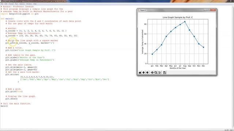Open the Edit menu
234x131 pixels.
click(x=6, y=4)
